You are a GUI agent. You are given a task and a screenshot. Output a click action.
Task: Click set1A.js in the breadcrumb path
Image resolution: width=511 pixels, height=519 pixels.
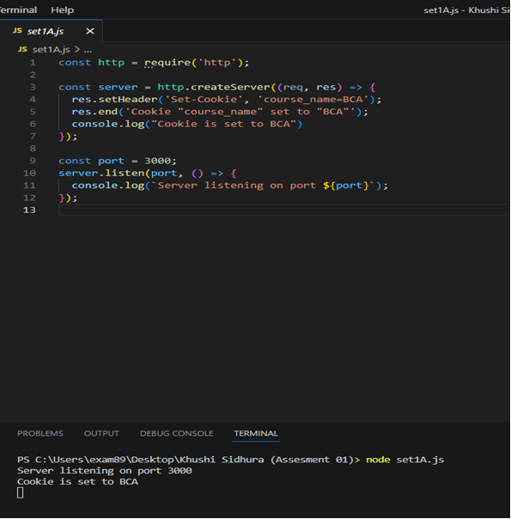[52, 49]
